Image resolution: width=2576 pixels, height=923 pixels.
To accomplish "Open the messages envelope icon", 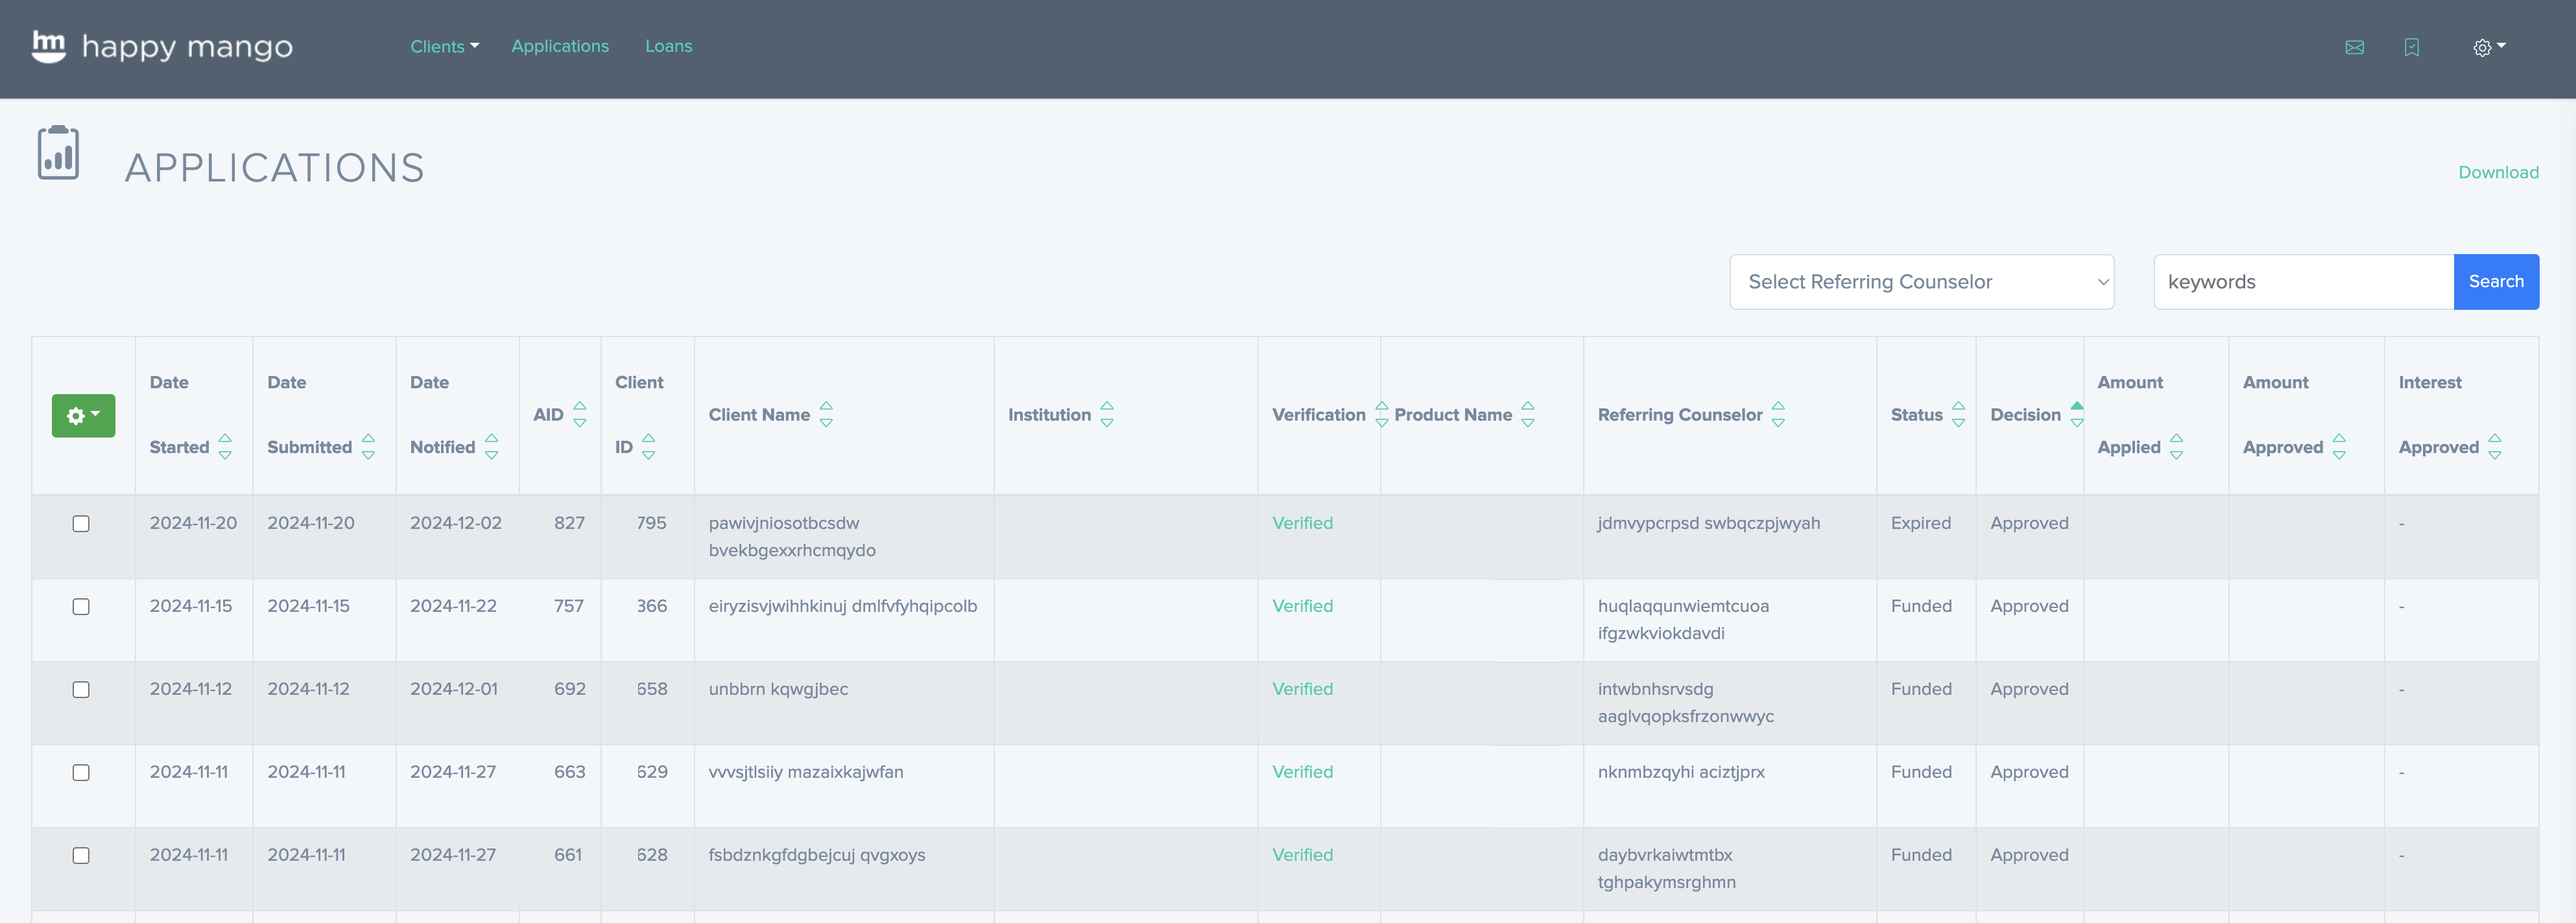I will point(2355,47).
